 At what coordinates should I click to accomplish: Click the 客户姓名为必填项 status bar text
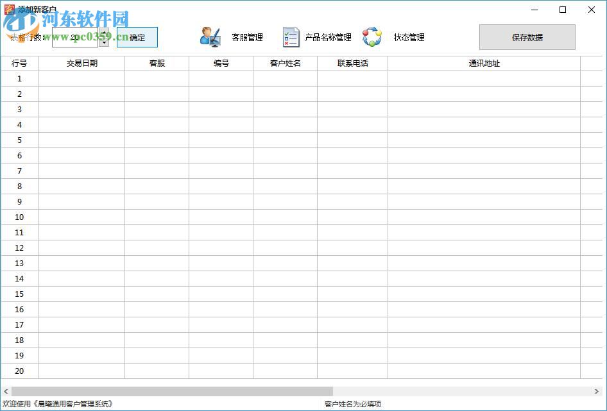[x=353, y=404]
